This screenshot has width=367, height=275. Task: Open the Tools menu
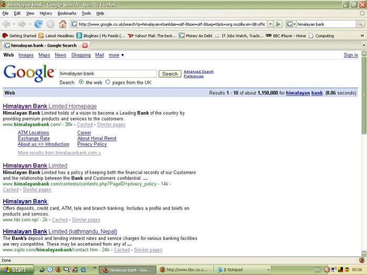86,13
